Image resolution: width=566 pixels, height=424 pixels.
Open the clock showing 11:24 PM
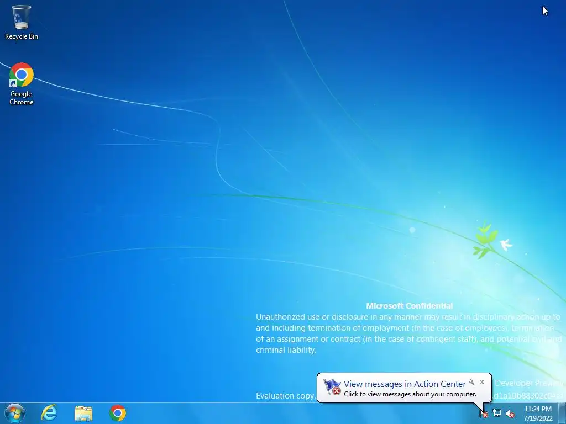[538, 414]
